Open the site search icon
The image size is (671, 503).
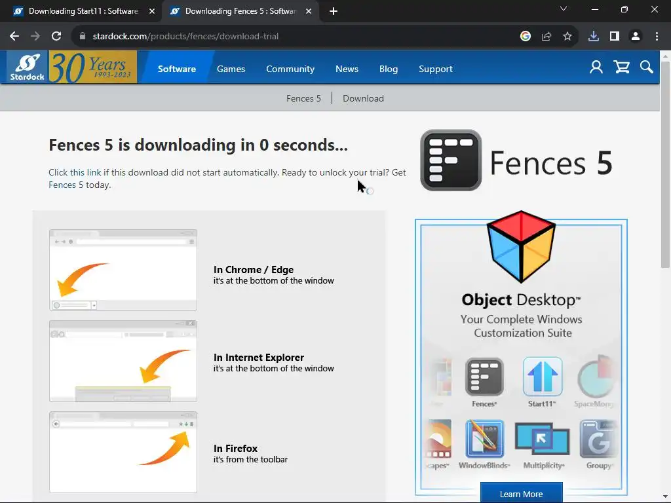(647, 67)
